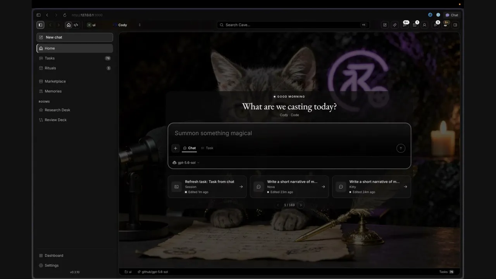496x279 pixels.
Task: Click the plus attach button in the composer
Action: [176, 148]
